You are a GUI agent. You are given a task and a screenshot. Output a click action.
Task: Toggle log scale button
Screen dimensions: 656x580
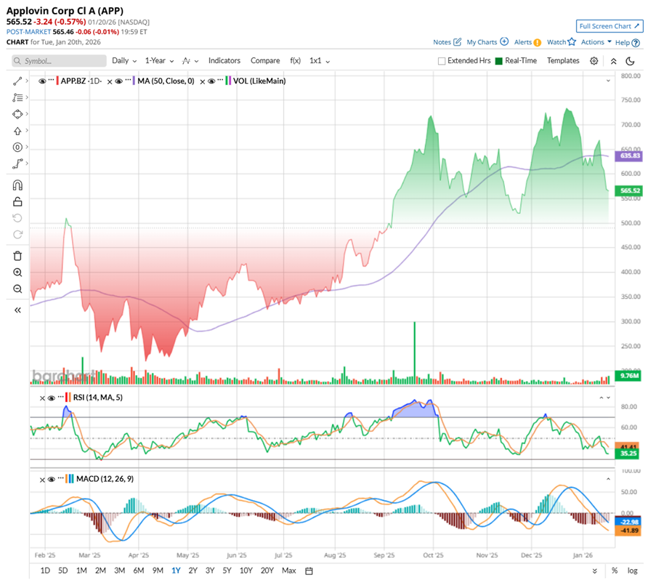click(x=632, y=571)
